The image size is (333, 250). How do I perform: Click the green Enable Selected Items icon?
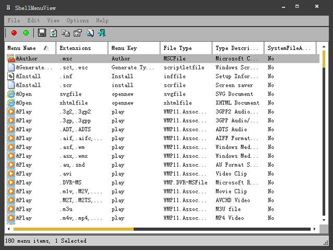point(26,33)
